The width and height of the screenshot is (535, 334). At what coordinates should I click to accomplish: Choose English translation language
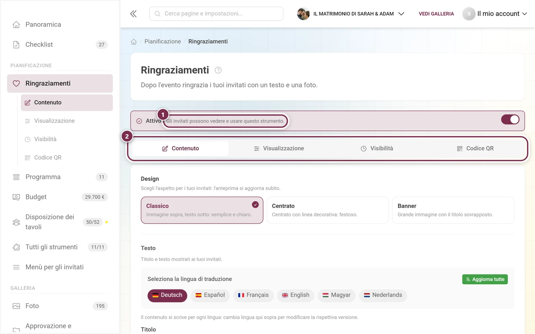click(x=296, y=295)
